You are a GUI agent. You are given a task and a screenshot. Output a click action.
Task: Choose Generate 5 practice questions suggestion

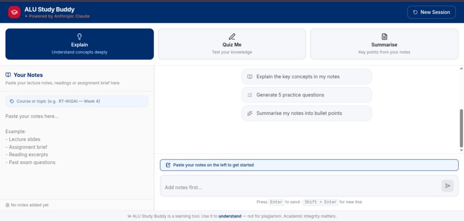point(307,95)
